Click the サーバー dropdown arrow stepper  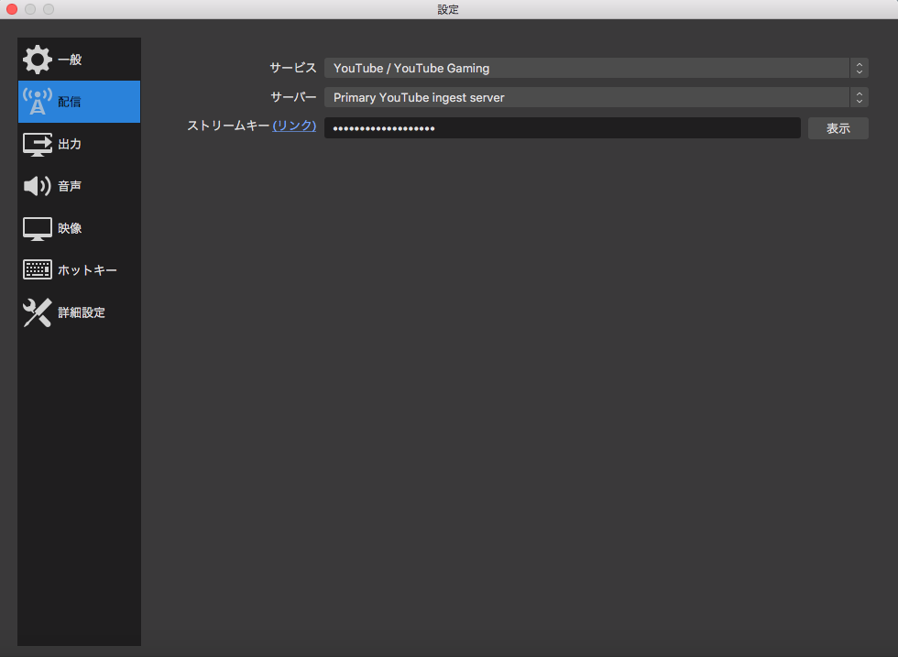[860, 97]
